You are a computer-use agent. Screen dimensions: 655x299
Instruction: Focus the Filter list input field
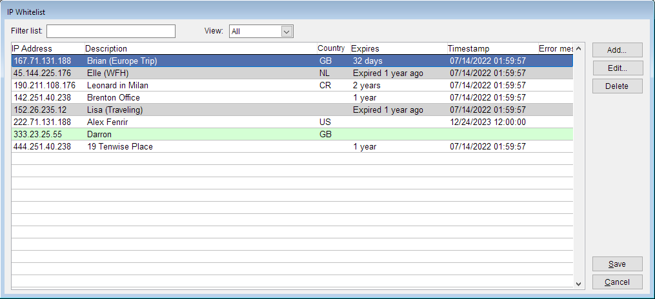[111, 32]
